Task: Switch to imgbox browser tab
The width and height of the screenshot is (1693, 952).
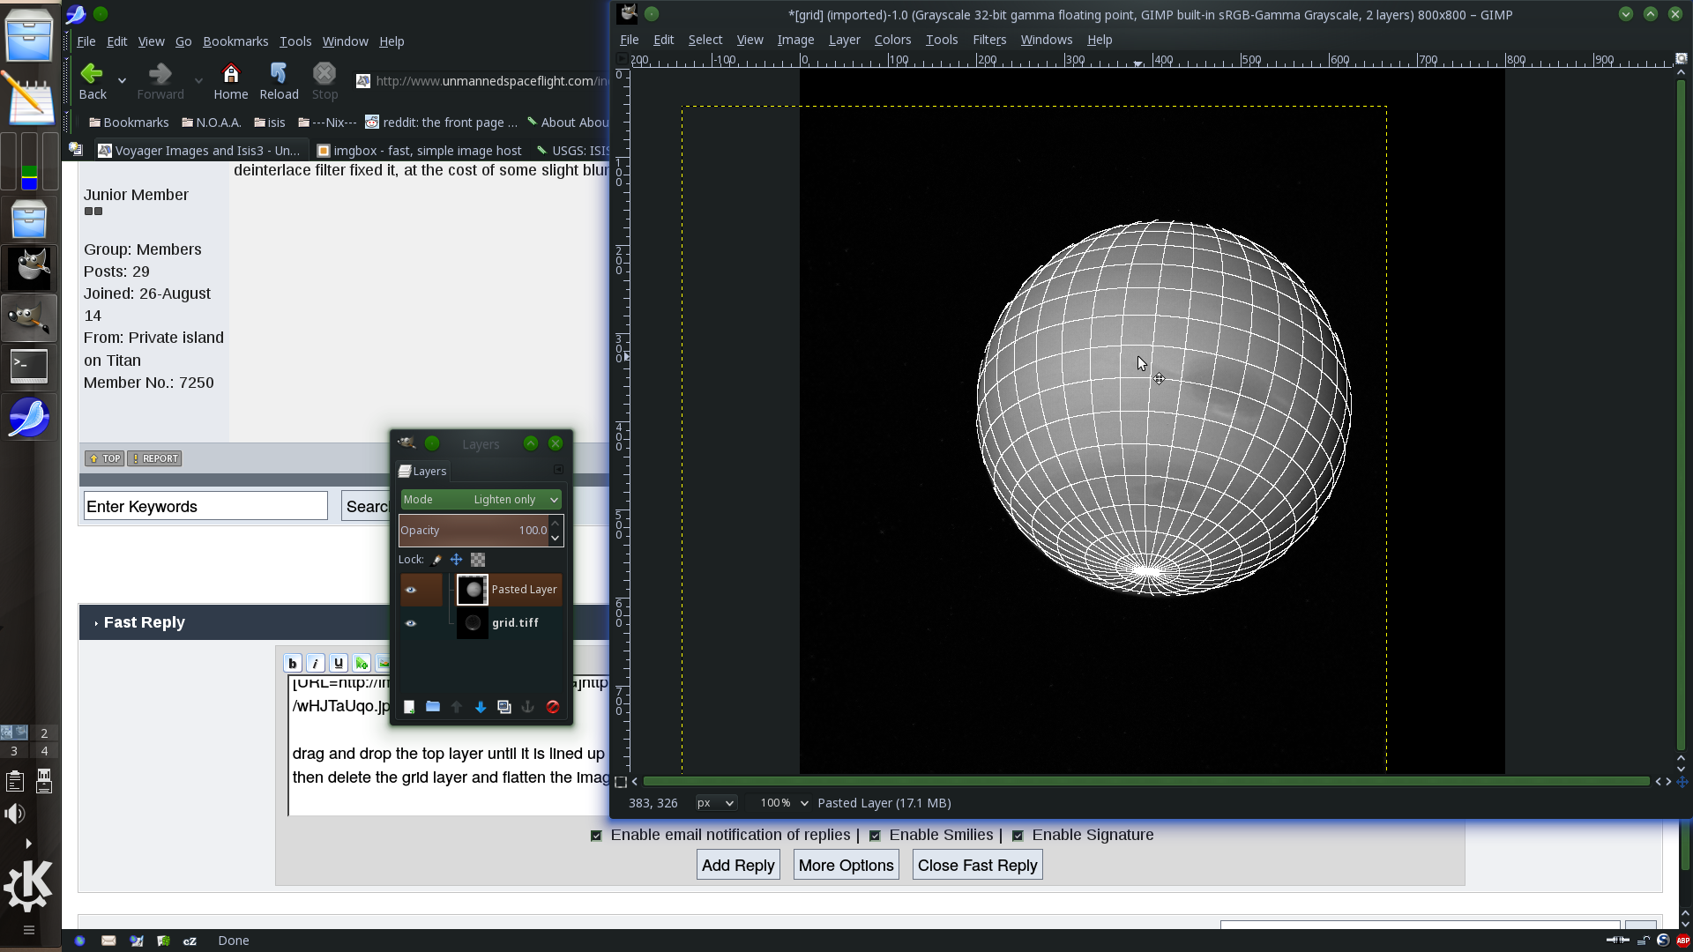Action: click(x=419, y=151)
